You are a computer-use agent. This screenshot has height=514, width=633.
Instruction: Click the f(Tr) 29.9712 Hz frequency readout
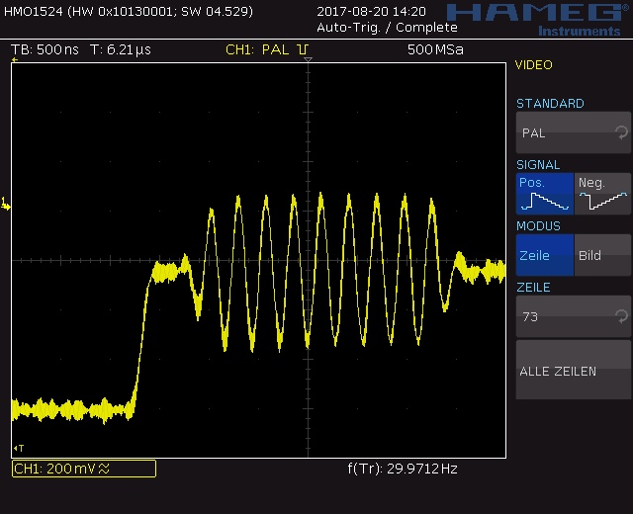point(402,469)
